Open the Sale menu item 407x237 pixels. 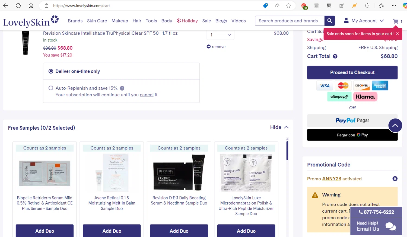pyautogui.click(x=206, y=21)
